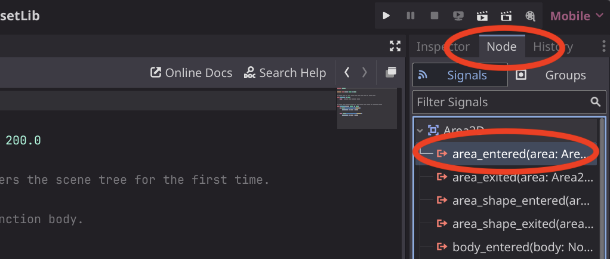Viewport: 610px width, 259px height.
Task: Click in the Filter Signals field
Action: point(501,102)
